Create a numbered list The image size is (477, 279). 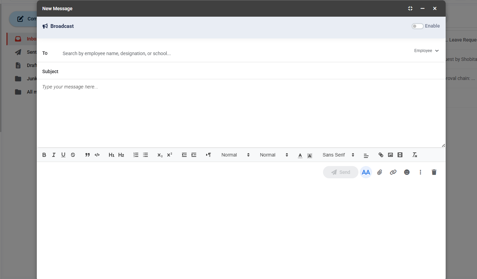tap(136, 155)
